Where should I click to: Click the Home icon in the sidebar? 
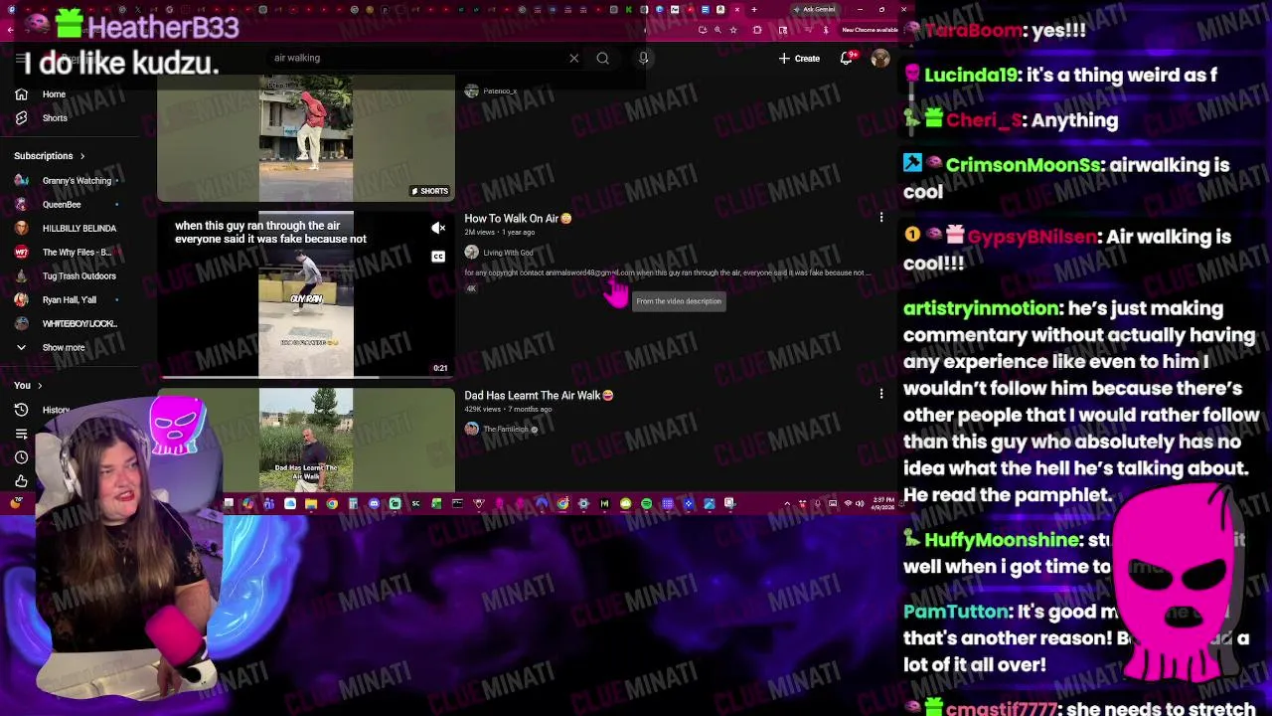point(21,94)
